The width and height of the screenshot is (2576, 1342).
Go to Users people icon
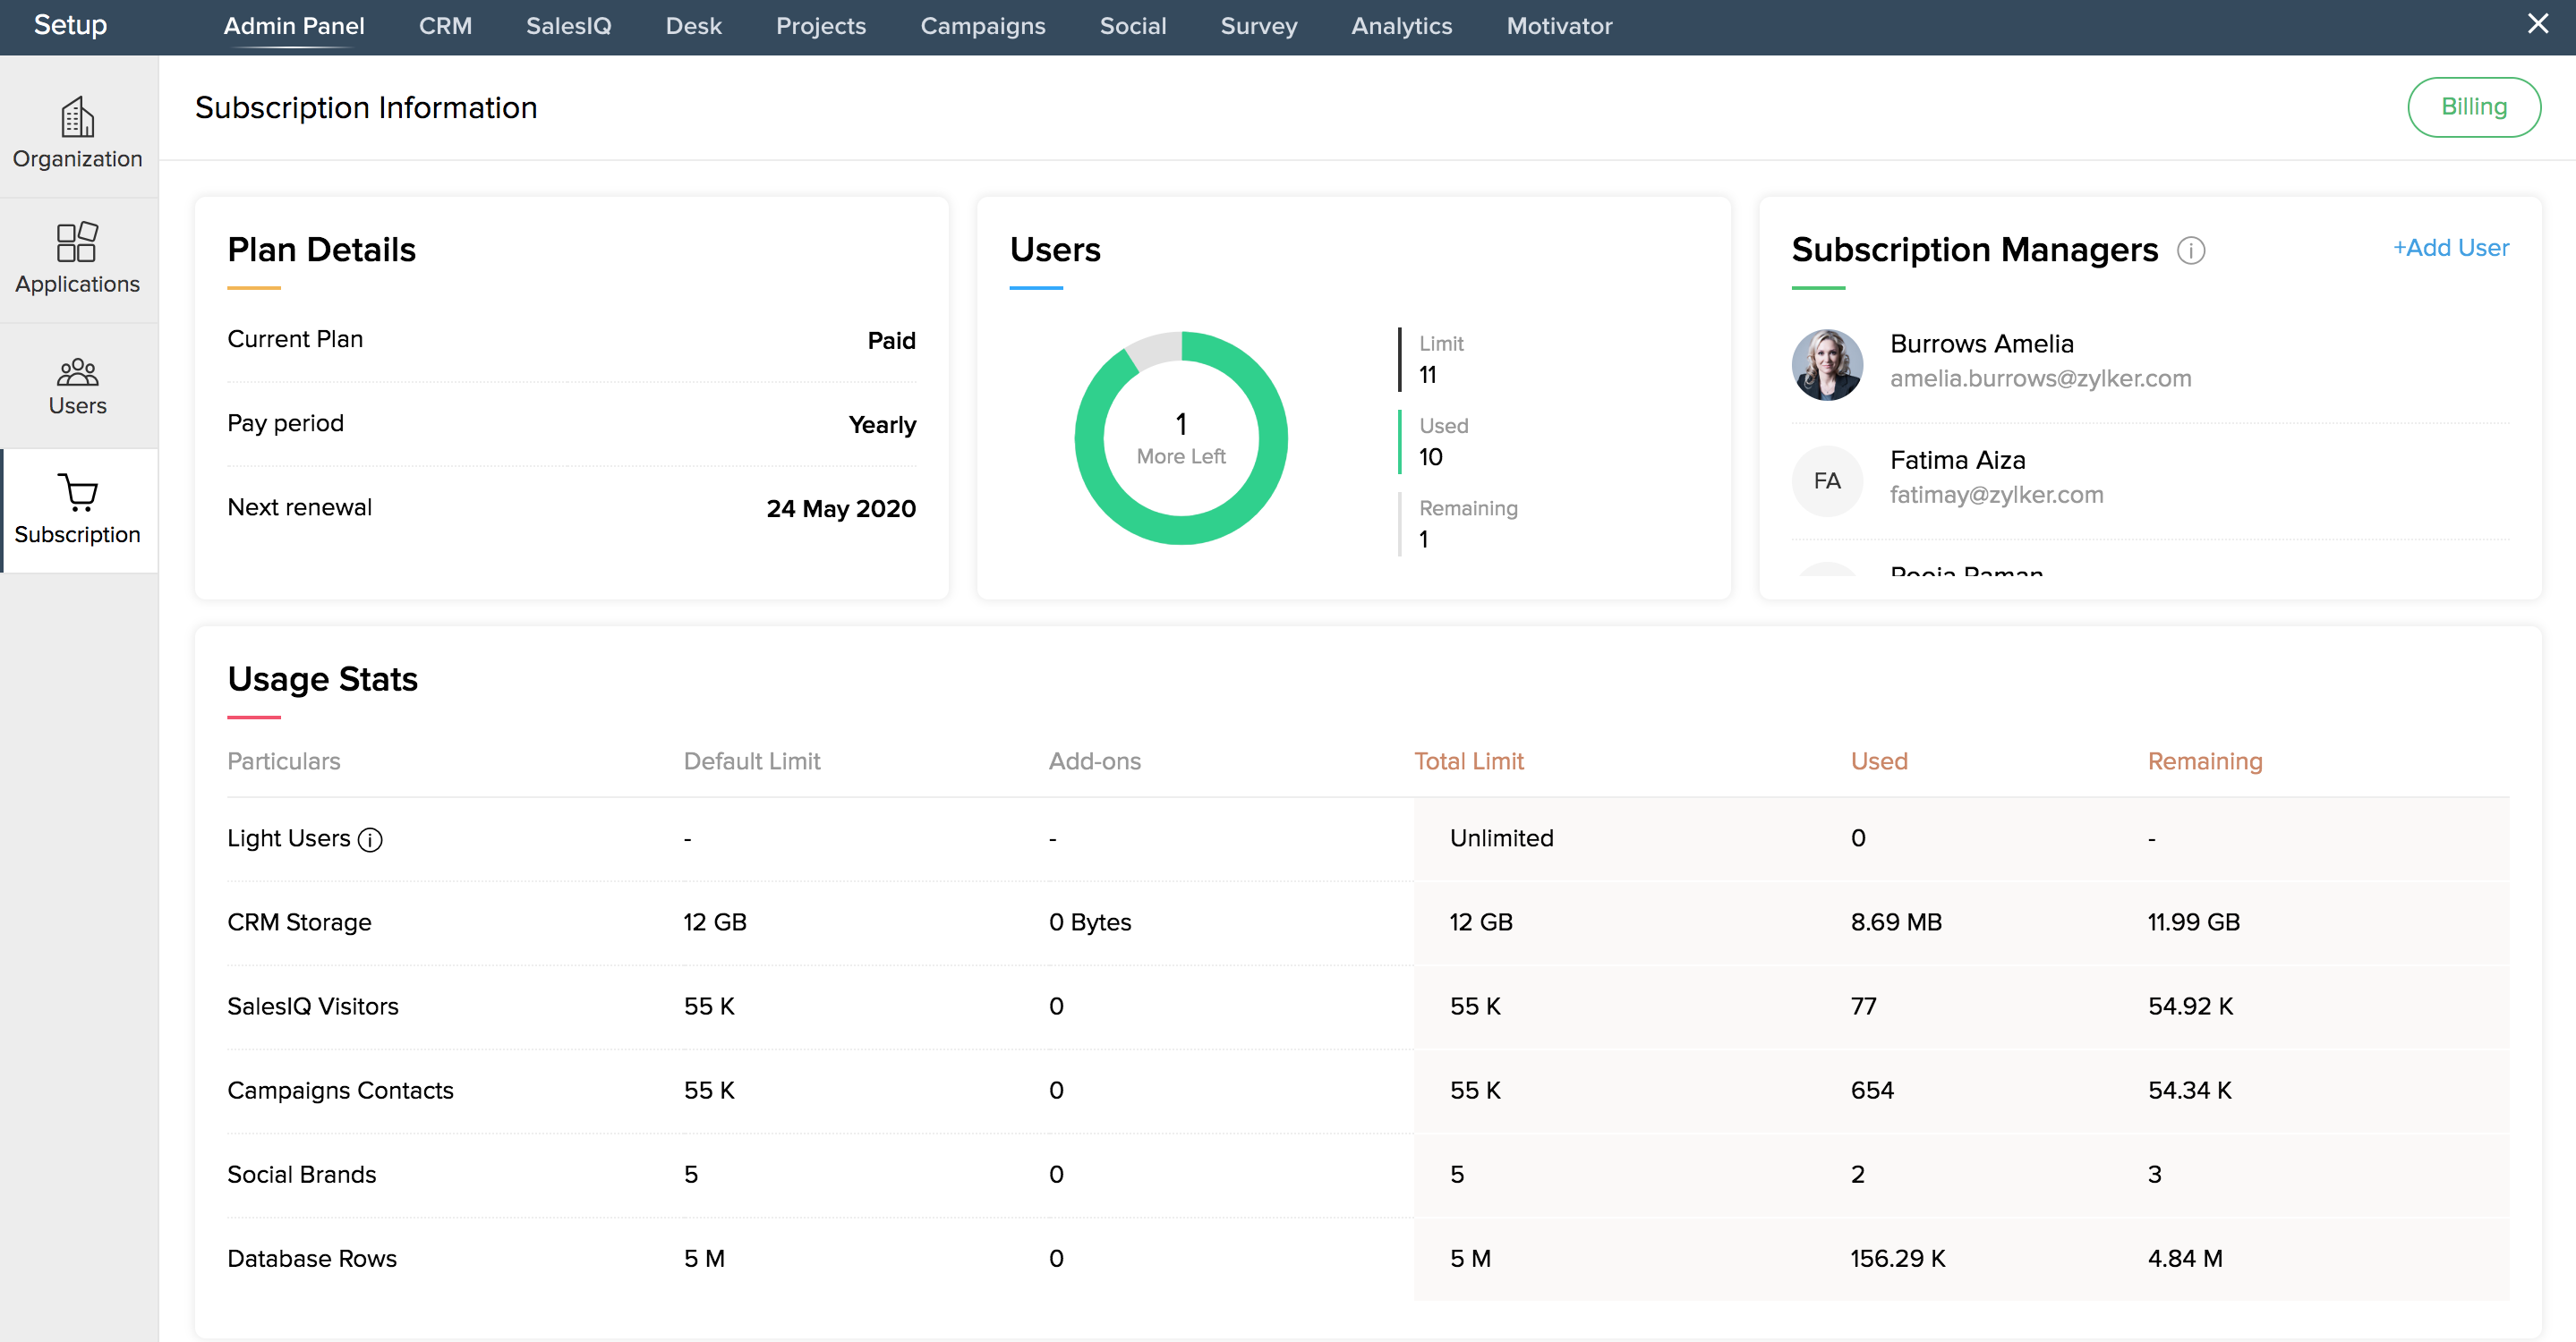point(77,371)
